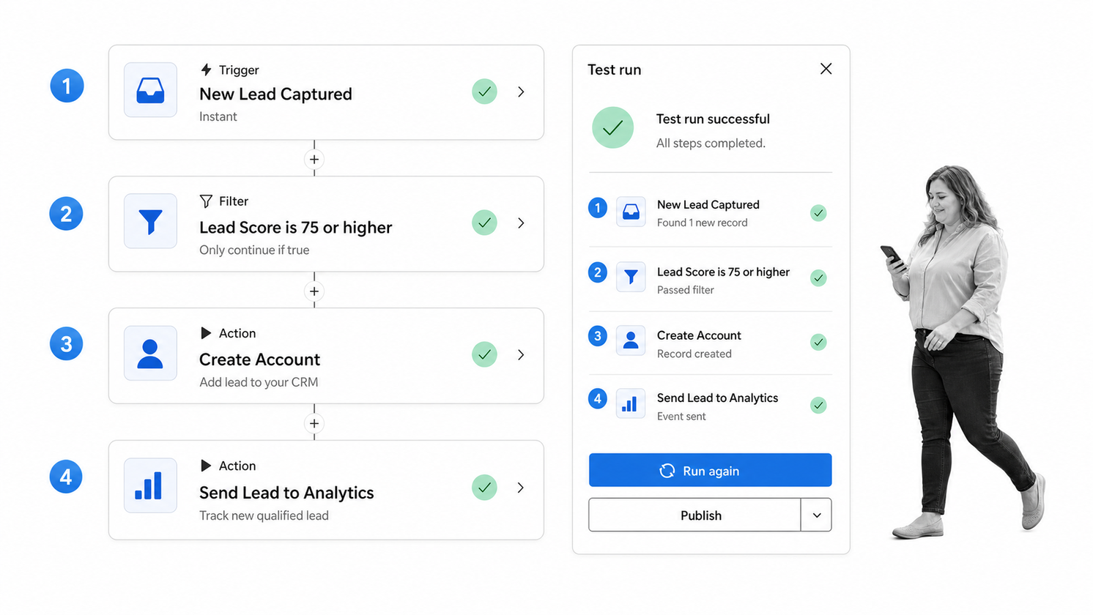Click the funnel icon in the Test run step list

point(631,277)
